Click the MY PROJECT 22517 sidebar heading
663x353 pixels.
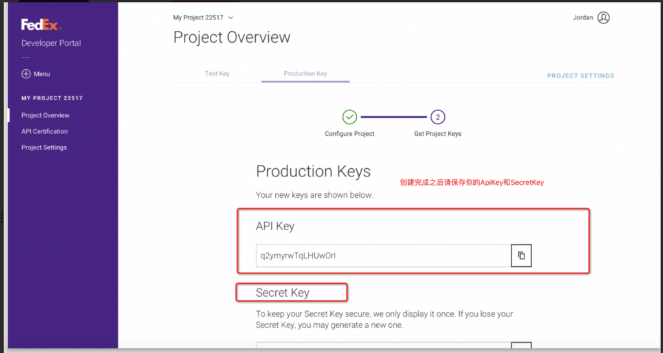point(52,98)
